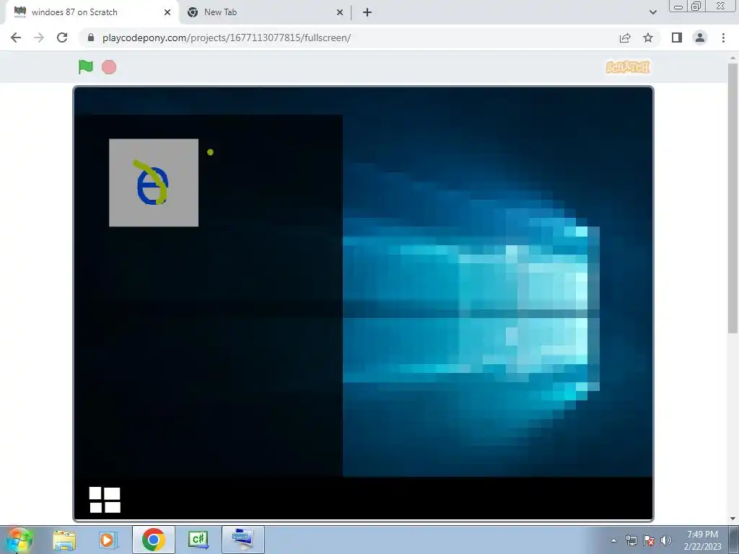Click the green flag to start the project

tap(86, 67)
